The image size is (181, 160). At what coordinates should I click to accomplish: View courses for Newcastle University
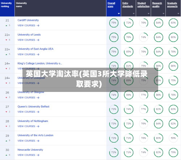pyautogui.click(x=28, y=155)
